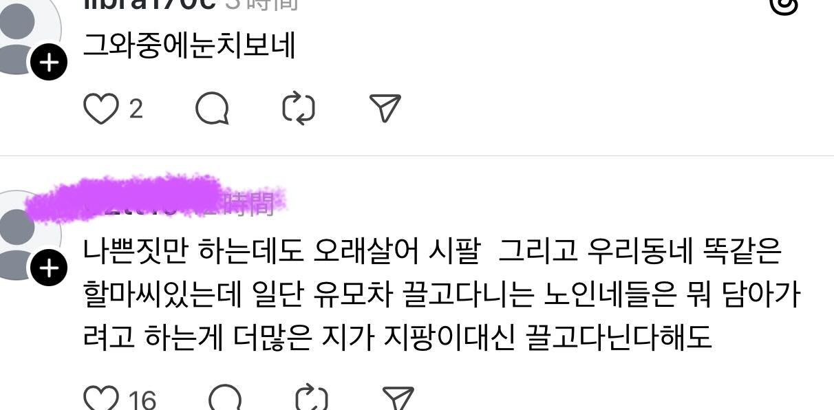Like the 그와중에눈치보네 comment
This screenshot has width=834, height=410.
100,109
